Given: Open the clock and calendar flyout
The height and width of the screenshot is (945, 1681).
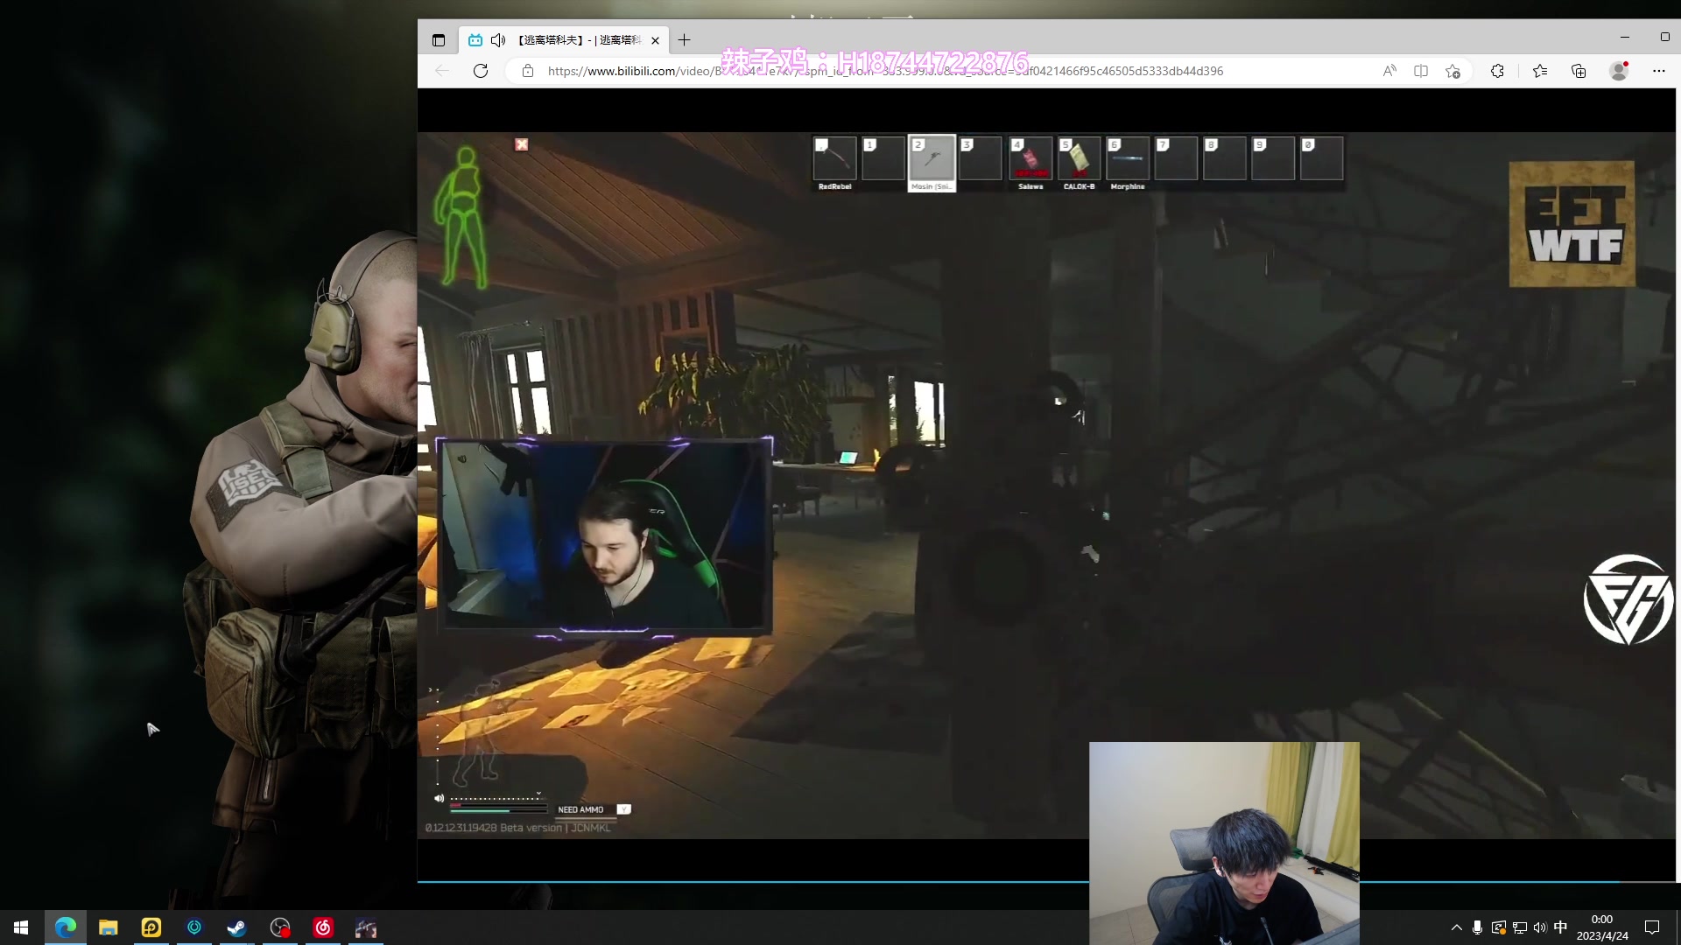Looking at the screenshot, I should (1602, 927).
